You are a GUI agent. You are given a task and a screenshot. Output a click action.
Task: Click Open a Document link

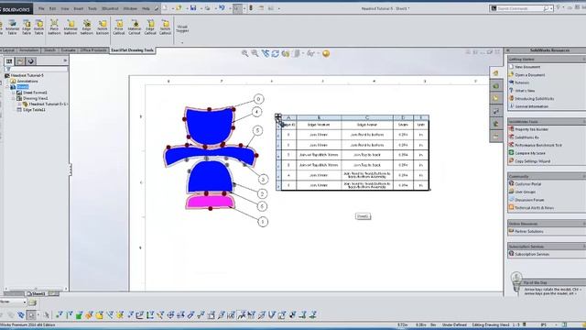click(x=529, y=75)
